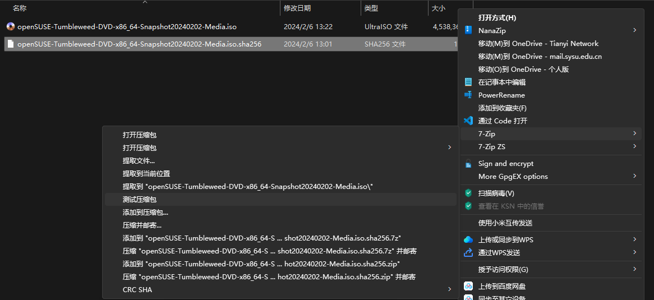
Task: Click the NanaZip icon in context menu
Action: [x=468, y=30]
